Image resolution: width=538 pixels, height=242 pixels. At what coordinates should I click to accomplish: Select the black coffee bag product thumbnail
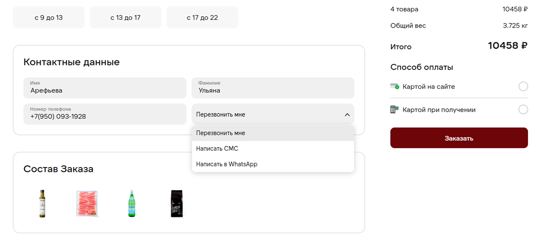pos(177,203)
